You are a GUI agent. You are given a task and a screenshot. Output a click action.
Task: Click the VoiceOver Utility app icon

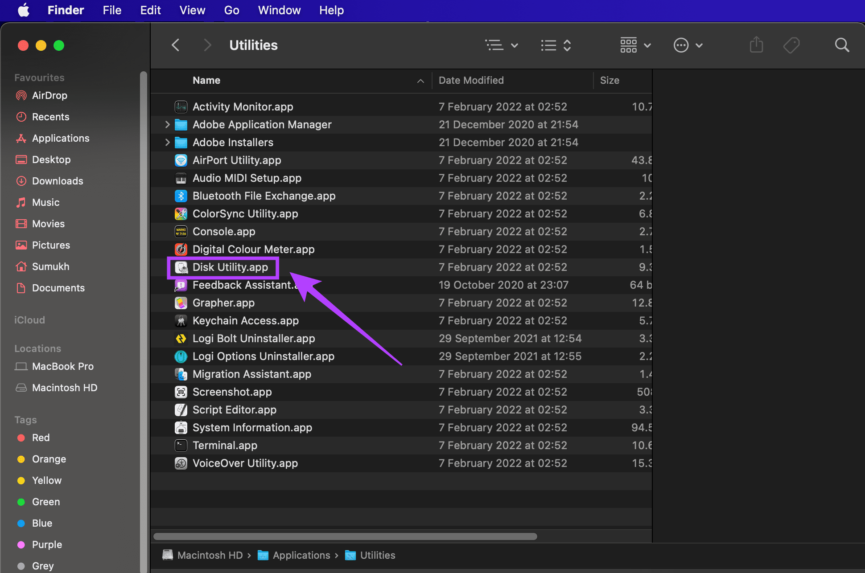click(x=181, y=463)
